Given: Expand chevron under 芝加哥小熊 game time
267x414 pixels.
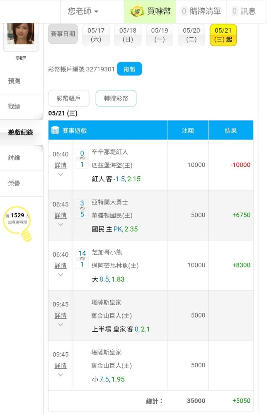Looking at the screenshot, I should 61,274.
